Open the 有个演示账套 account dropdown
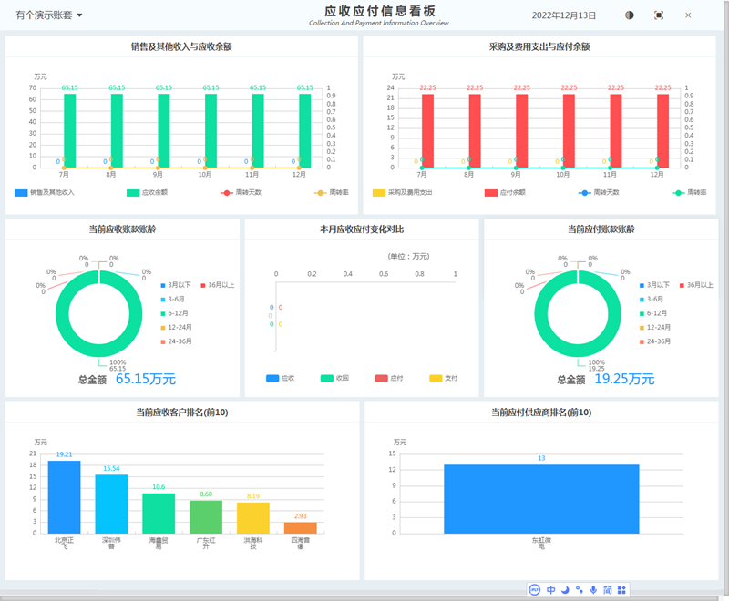Image resolution: width=729 pixels, height=601 pixels. click(x=49, y=15)
